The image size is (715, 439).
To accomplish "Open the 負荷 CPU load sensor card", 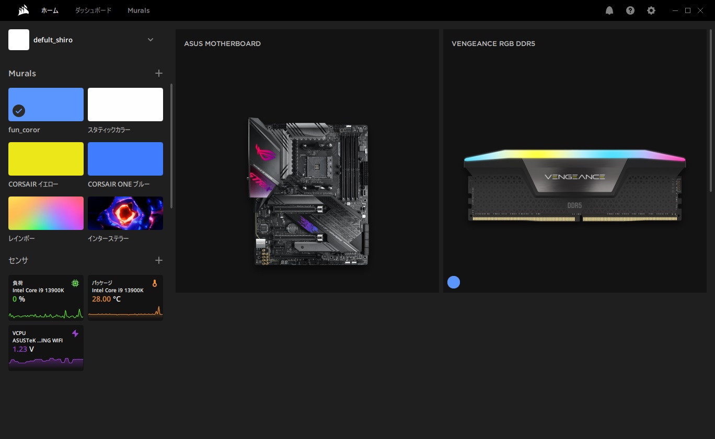I will pyautogui.click(x=46, y=297).
